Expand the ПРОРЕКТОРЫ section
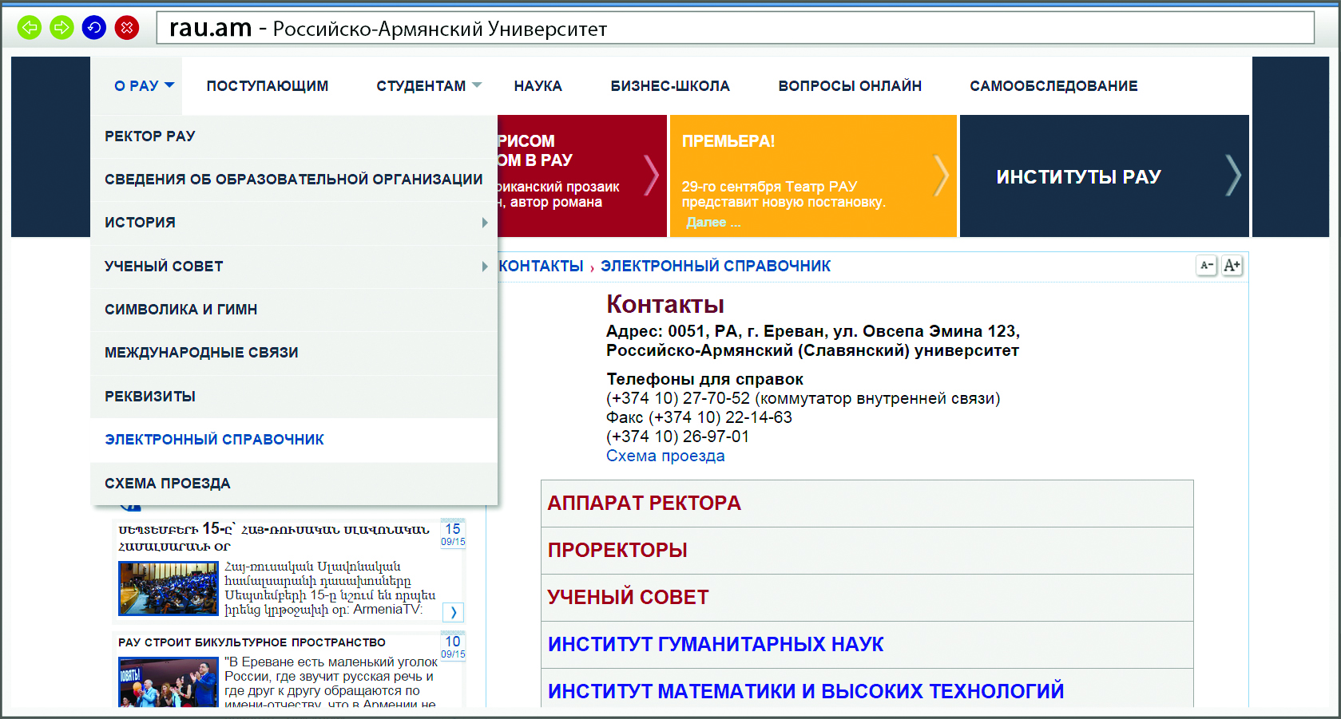The image size is (1341, 719). click(867, 551)
